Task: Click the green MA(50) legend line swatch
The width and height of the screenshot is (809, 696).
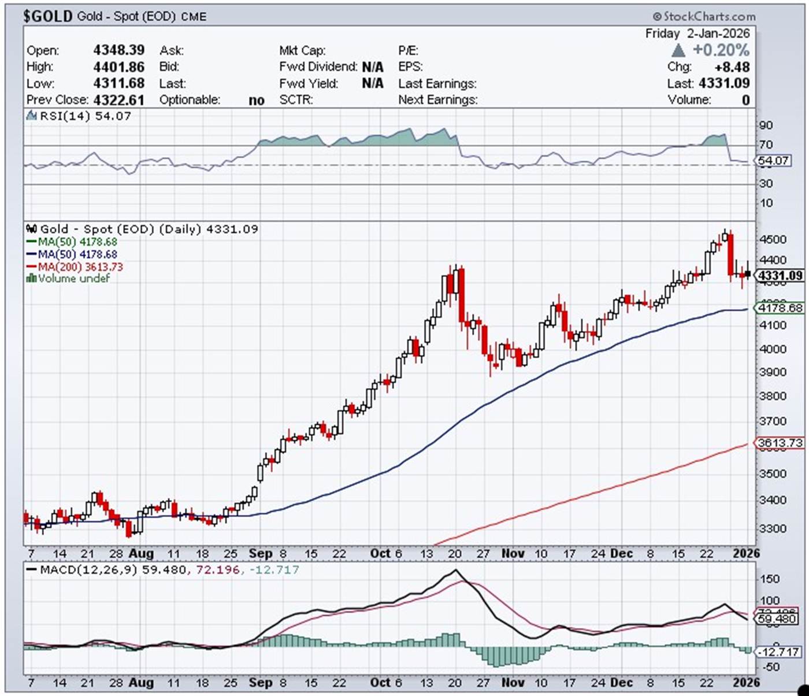Action: 32,242
